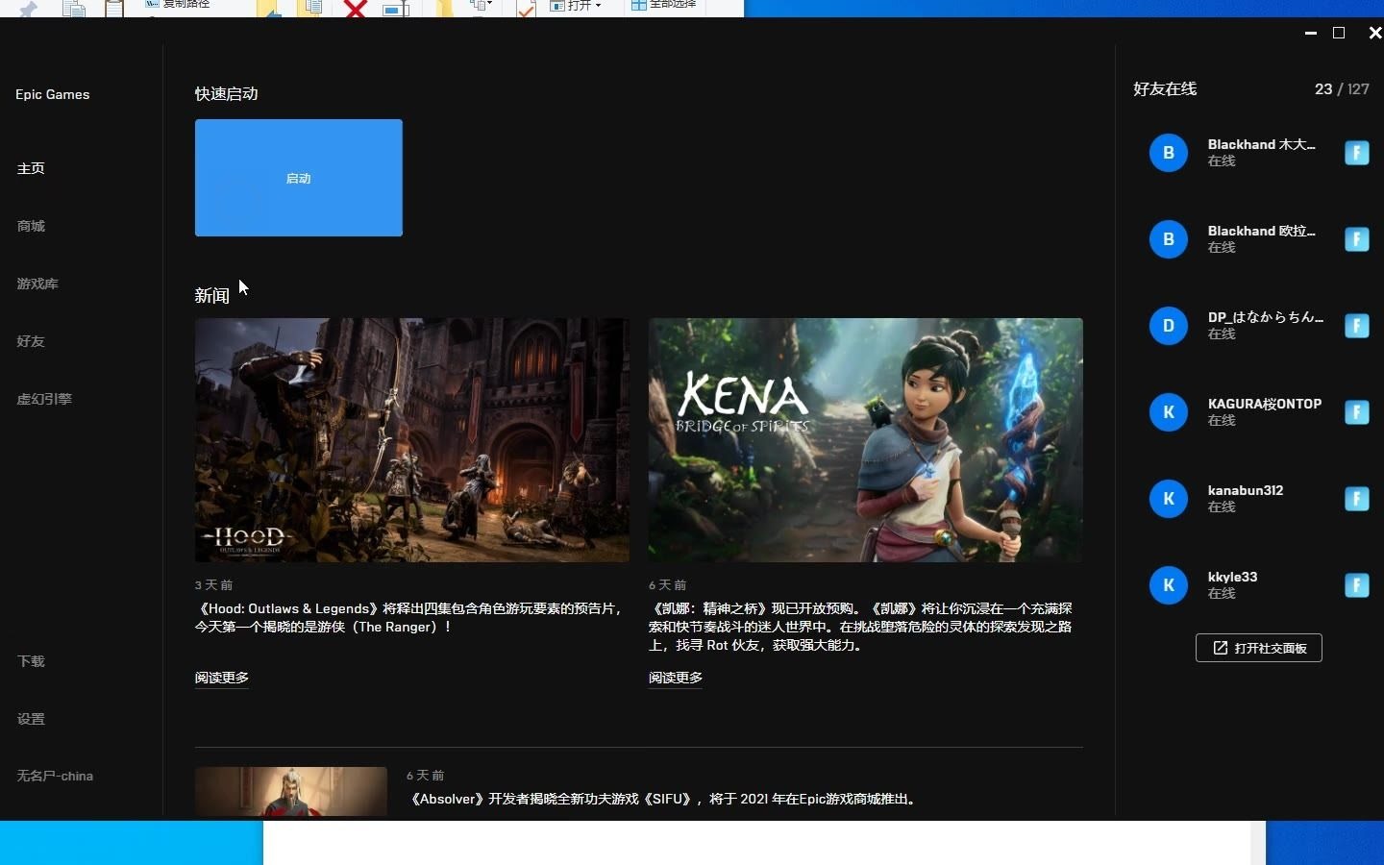Open the 游戏库 game library

[x=37, y=284]
